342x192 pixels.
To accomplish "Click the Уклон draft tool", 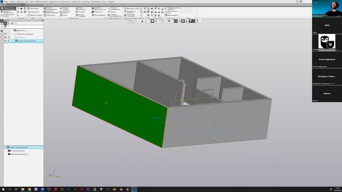I will [64, 15].
